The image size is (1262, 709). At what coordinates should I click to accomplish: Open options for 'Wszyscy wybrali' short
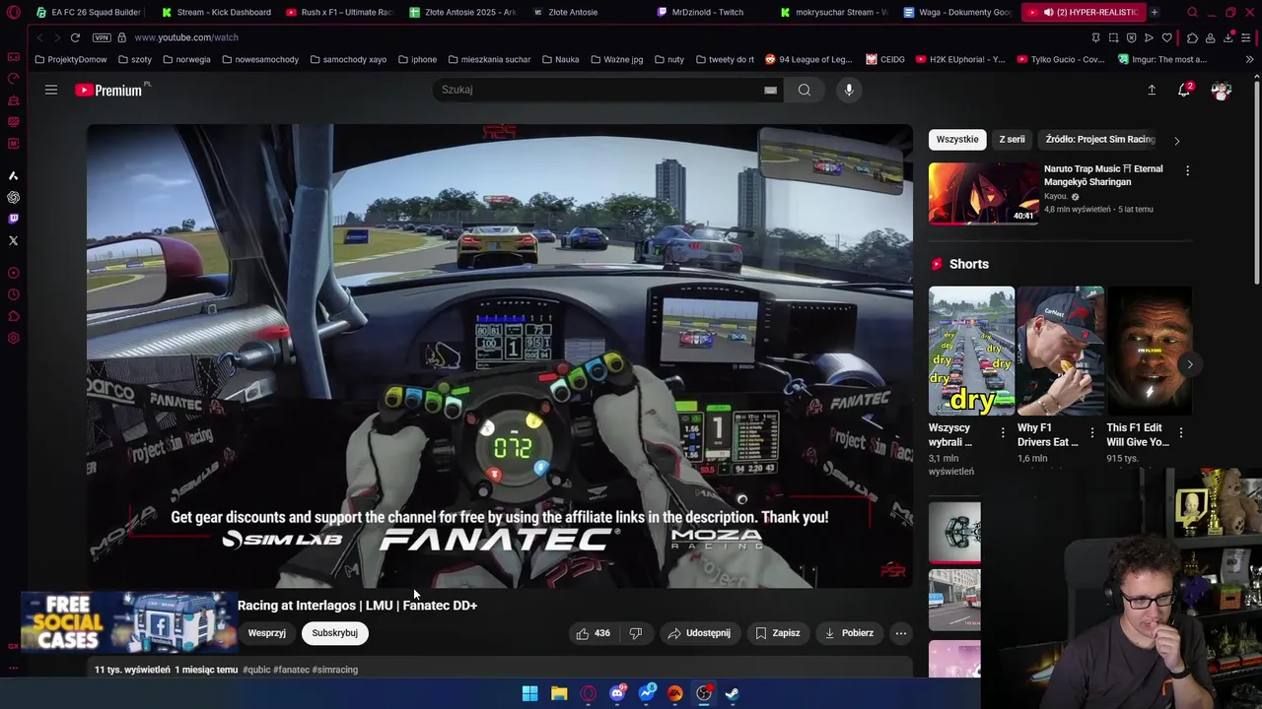pyautogui.click(x=1003, y=432)
